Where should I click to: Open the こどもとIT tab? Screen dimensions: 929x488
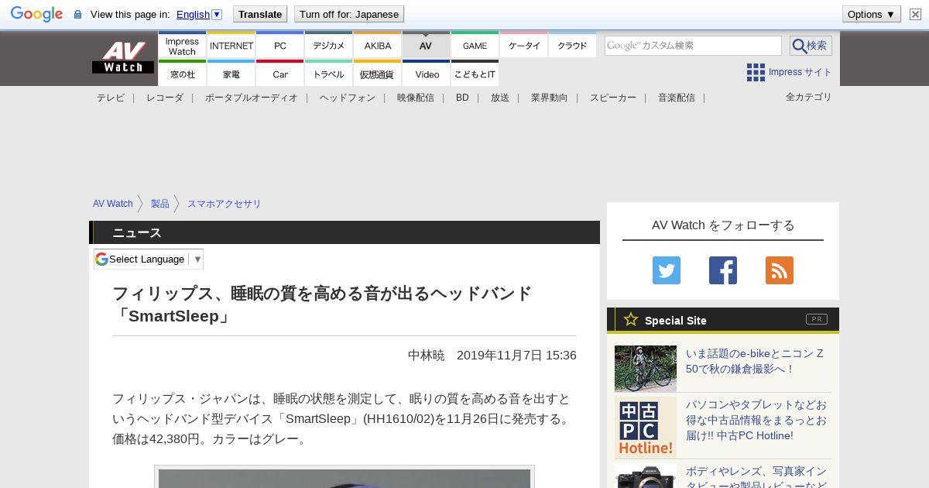[475, 74]
